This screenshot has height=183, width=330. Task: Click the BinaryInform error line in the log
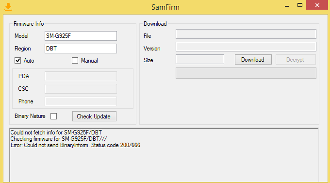(75, 145)
